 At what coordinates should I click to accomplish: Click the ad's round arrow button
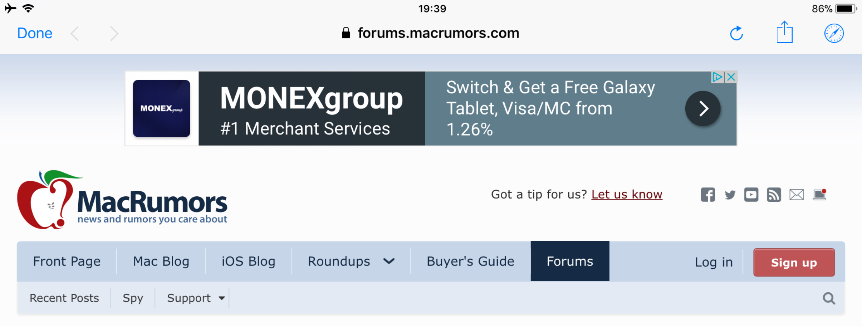coord(703,108)
